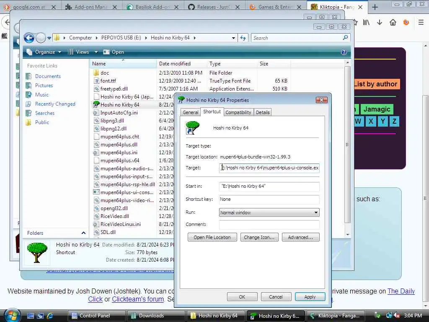This screenshot has width=429, height=322.
Task: Open Pictures in Favorite Links
Action: coord(44,86)
